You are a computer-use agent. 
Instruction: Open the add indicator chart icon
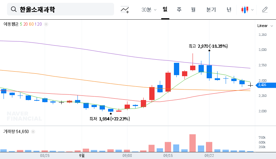(125, 9)
